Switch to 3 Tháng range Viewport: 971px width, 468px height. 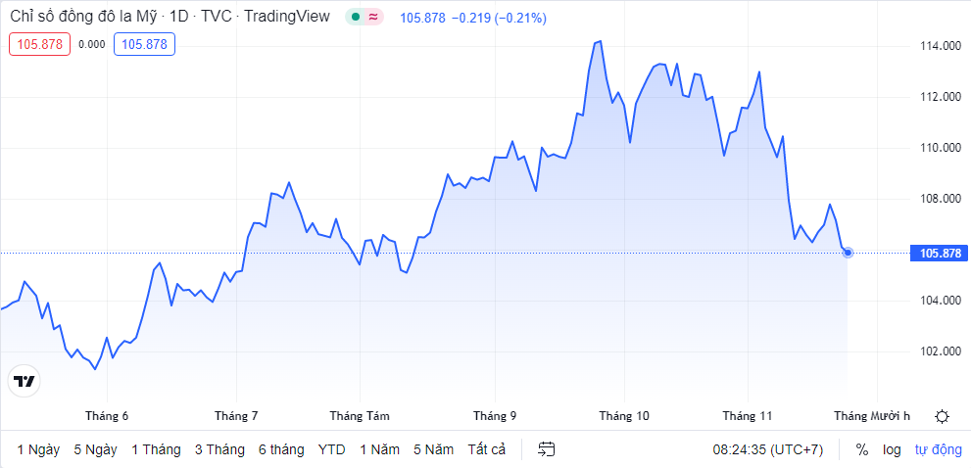point(219,449)
